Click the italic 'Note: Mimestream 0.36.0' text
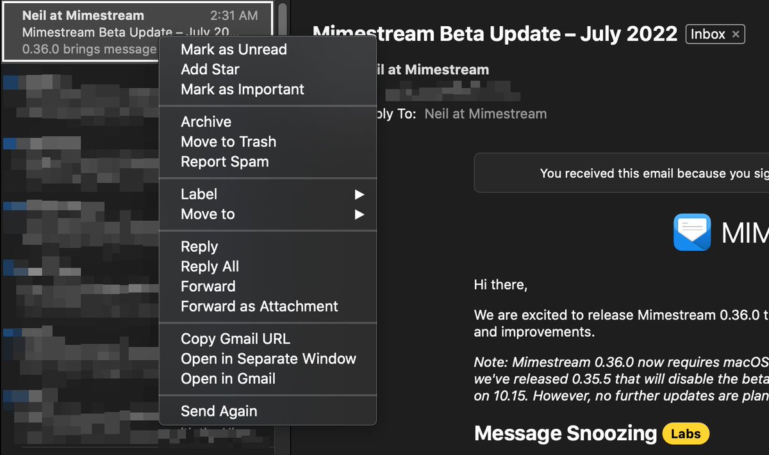Screen dimensions: 769x455 click(x=621, y=379)
